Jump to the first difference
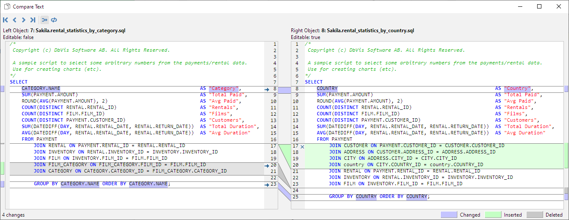Viewport: 569px width, 220px height. pos(6,20)
